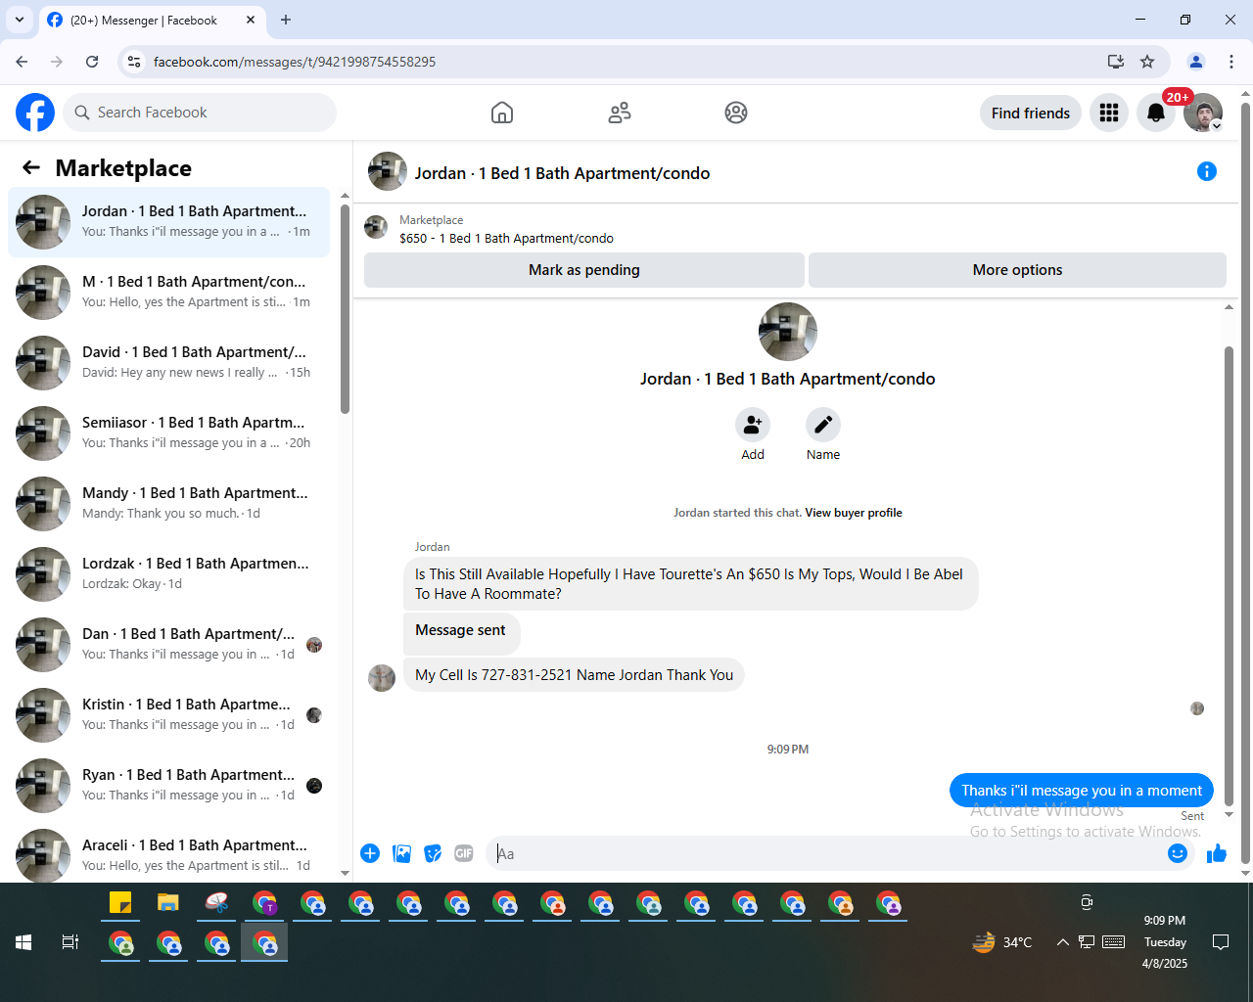
Task: Edit the chat name with the pencil icon
Action: (x=823, y=425)
